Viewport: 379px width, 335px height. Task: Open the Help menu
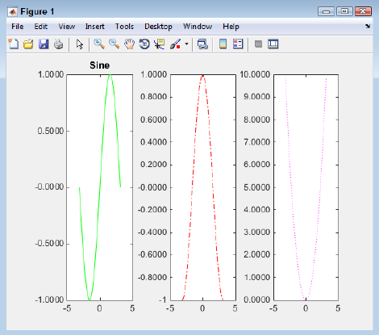231,27
